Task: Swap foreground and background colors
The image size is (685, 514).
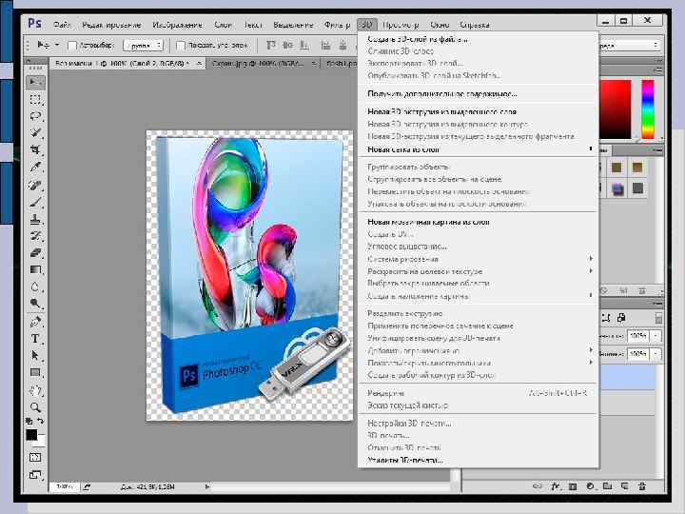Action: pos(41,421)
